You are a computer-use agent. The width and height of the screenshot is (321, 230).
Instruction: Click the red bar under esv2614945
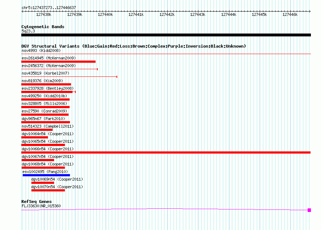[x=58, y=62]
